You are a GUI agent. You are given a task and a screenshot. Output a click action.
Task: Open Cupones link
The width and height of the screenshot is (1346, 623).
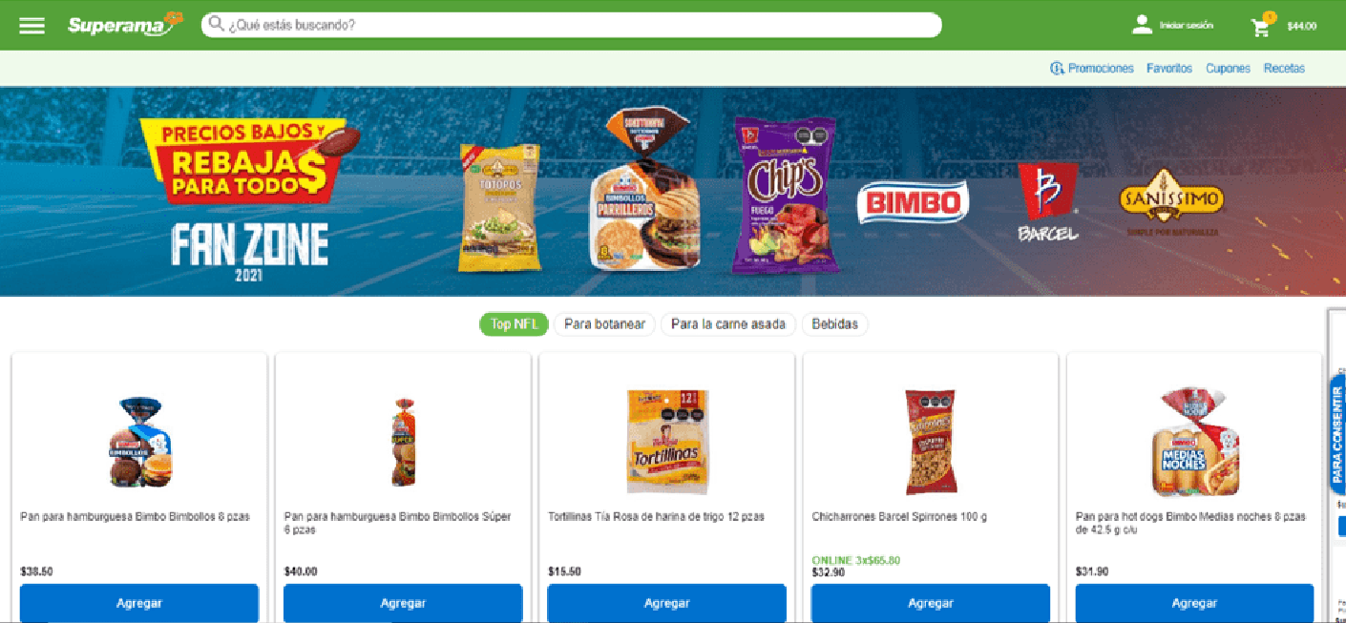[1228, 69]
